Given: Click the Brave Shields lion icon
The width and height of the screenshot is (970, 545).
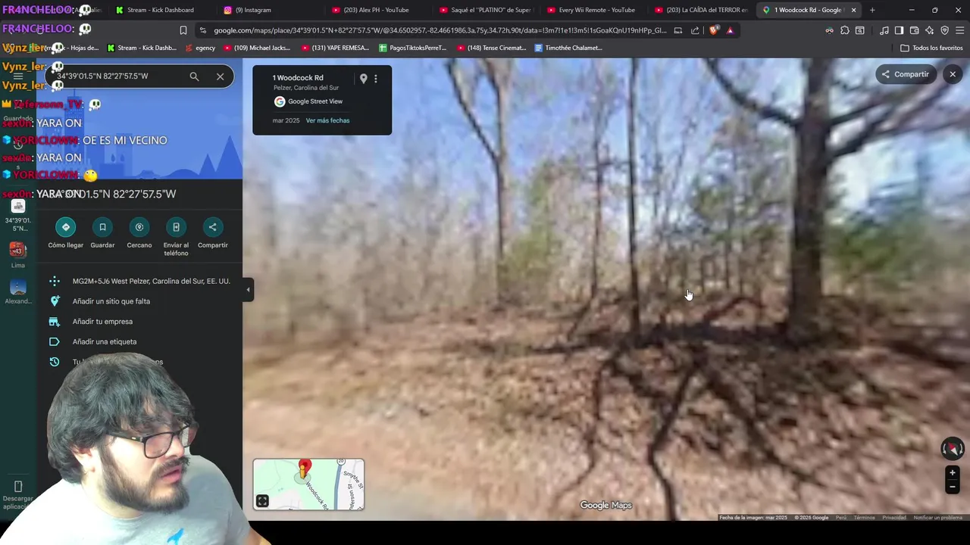Looking at the screenshot, I should point(713,30).
